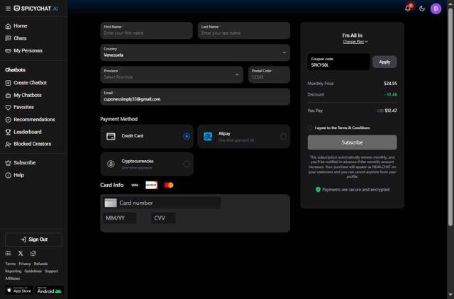This screenshot has width=454, height=299.
Task: Open Leaderboard in sidebar
Action: pyautogui.click(x=23, y=132)
